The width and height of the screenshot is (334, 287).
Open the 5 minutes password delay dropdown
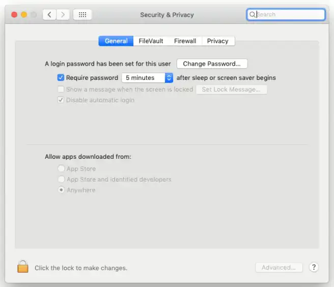pyautogui.click(x=148, y=78)
